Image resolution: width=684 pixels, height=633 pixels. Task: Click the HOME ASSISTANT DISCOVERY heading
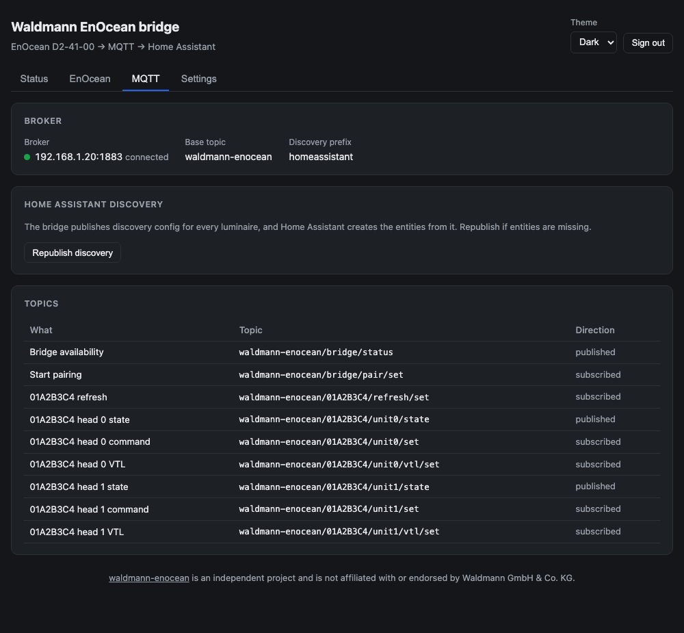[93, 205]
